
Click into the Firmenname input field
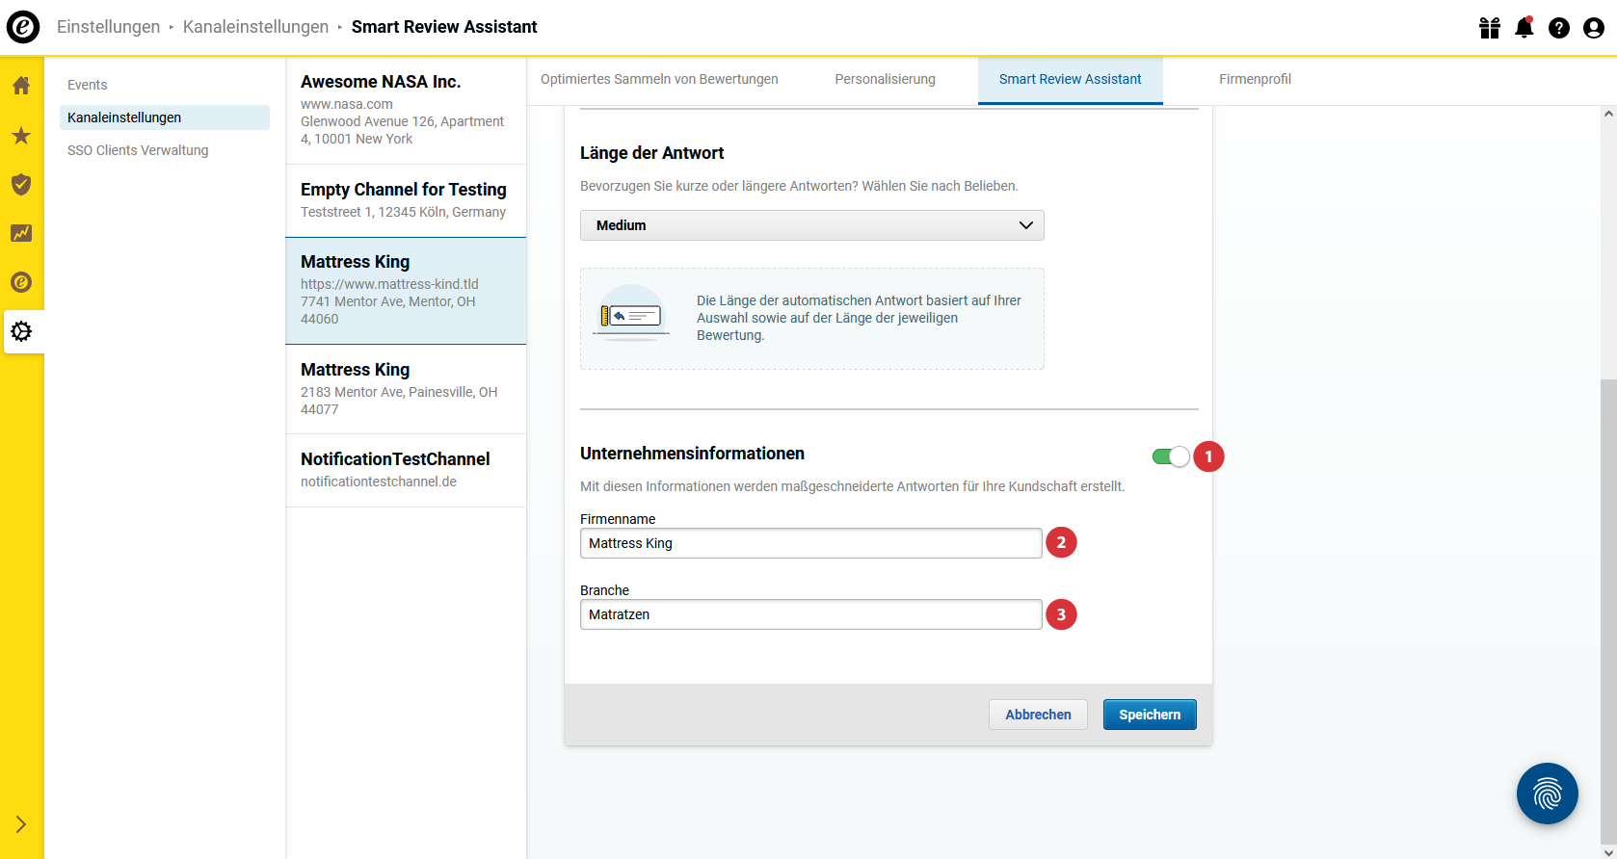click(811, 543)
